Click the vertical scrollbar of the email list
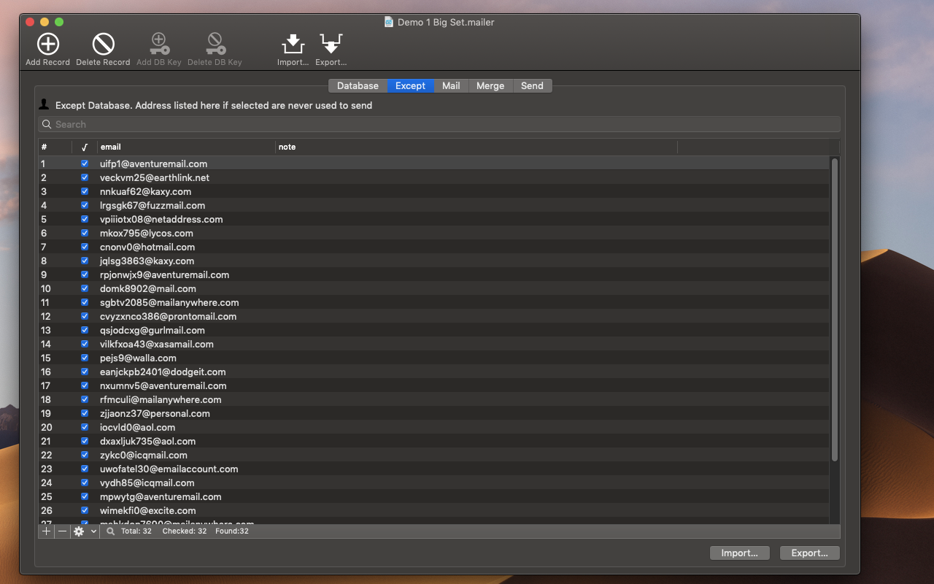Viewport: 934px width, 584px height. 835,310
